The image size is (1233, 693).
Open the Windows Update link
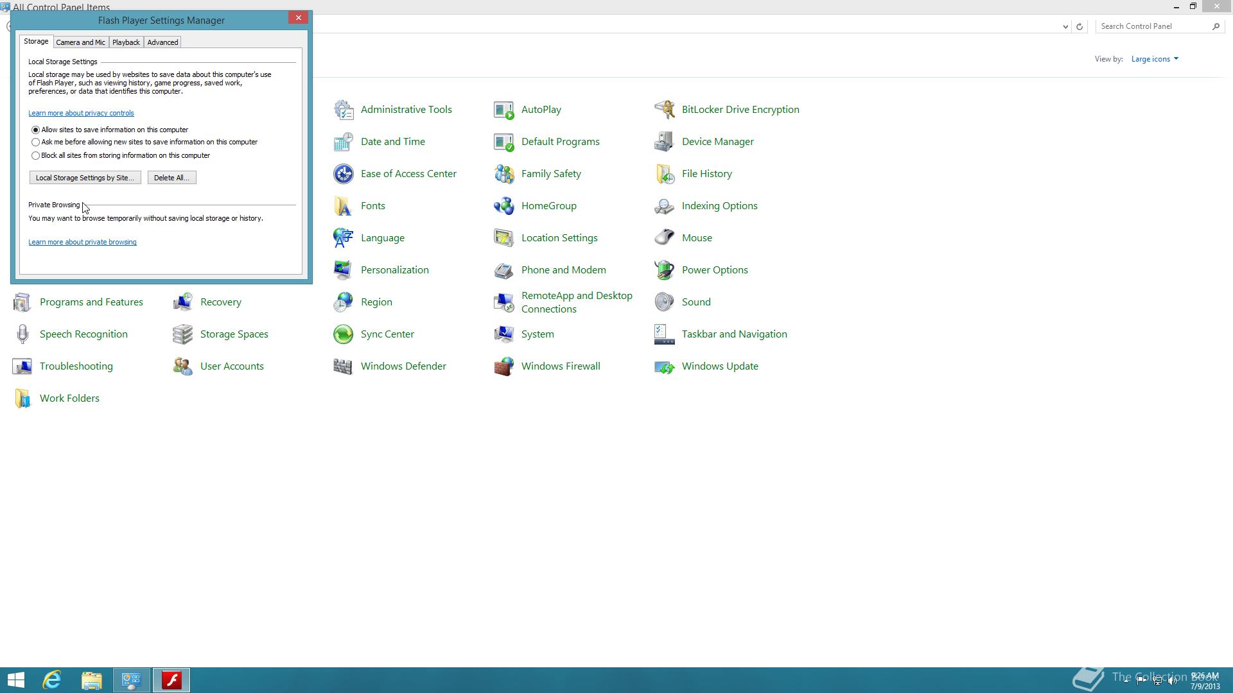click(720, 366)
